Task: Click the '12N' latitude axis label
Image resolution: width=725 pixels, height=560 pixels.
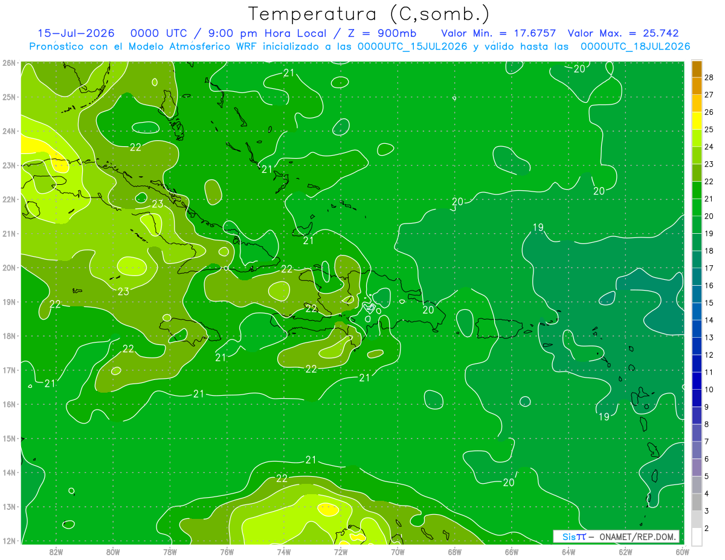Action: (x=9, y=541)
